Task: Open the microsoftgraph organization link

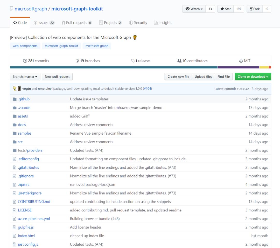Action: [x=31, y=9]
